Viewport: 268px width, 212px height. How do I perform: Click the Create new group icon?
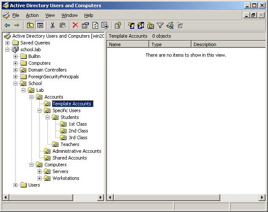(141, 25)
